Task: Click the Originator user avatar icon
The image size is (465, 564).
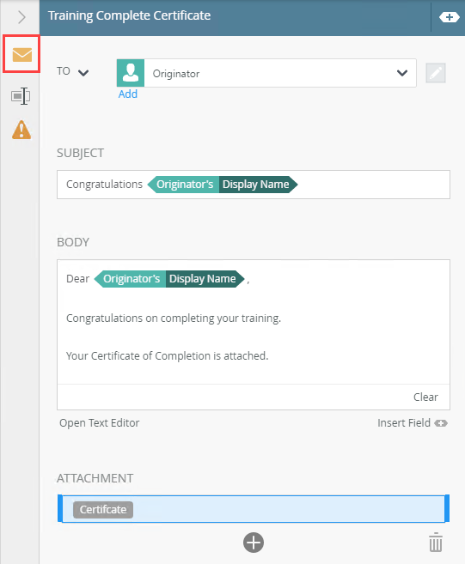Action: click(x=131, y=73)
